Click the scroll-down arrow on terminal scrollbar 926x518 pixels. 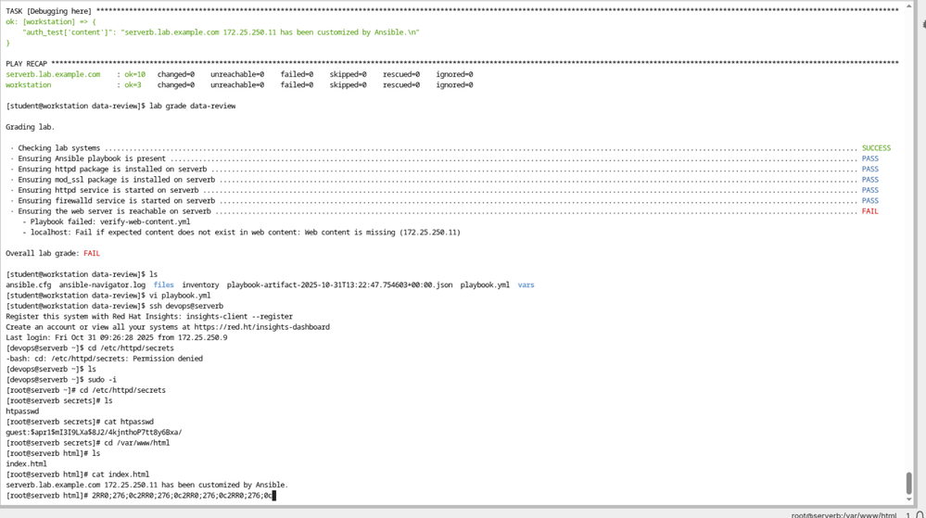pos(909,499)
